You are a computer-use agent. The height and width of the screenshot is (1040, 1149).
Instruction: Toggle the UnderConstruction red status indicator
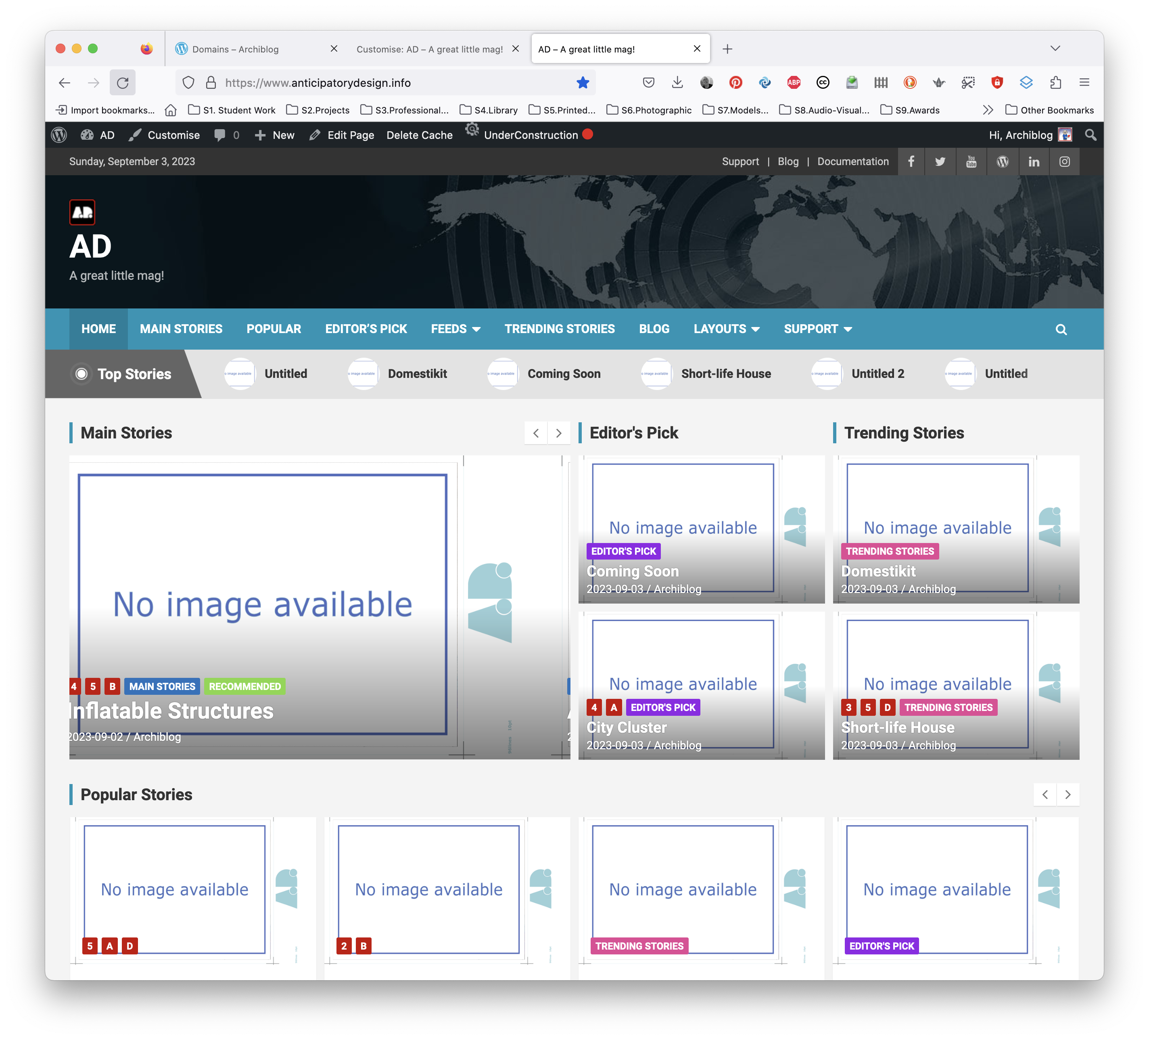click(587, 134)
